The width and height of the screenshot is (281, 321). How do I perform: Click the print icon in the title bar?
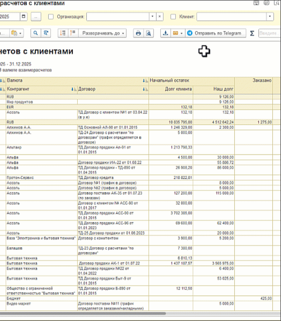coord(267,3)
